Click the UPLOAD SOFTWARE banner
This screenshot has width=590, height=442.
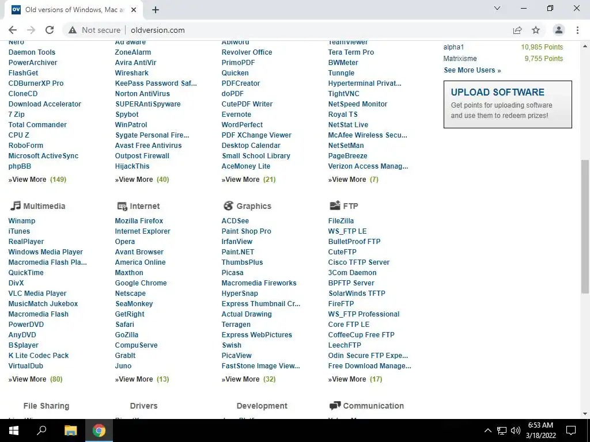point(508,104)
